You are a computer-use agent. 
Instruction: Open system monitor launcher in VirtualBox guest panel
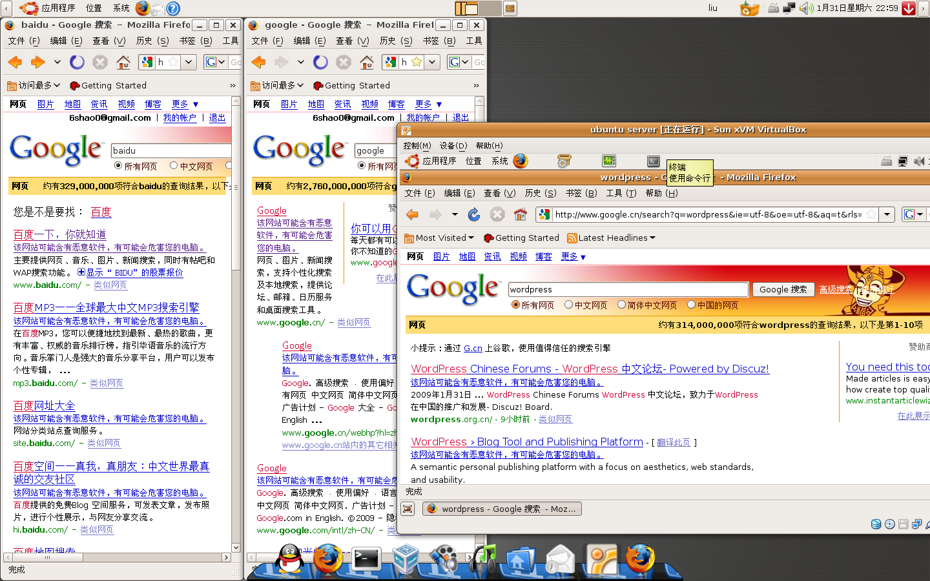click(609, 161)
